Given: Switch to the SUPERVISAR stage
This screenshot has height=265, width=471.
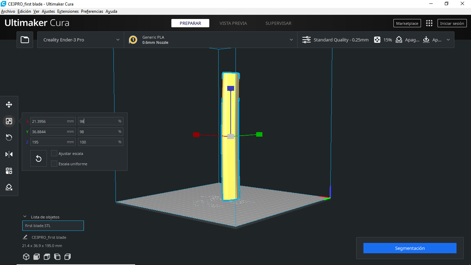Looking at the screenshot, I should tap(278, 23).
